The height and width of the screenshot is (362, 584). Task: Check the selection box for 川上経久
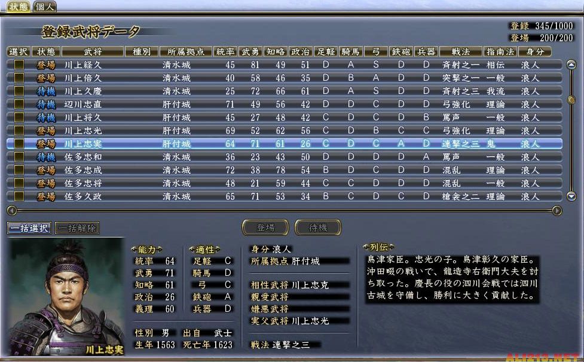coord(19,65)
